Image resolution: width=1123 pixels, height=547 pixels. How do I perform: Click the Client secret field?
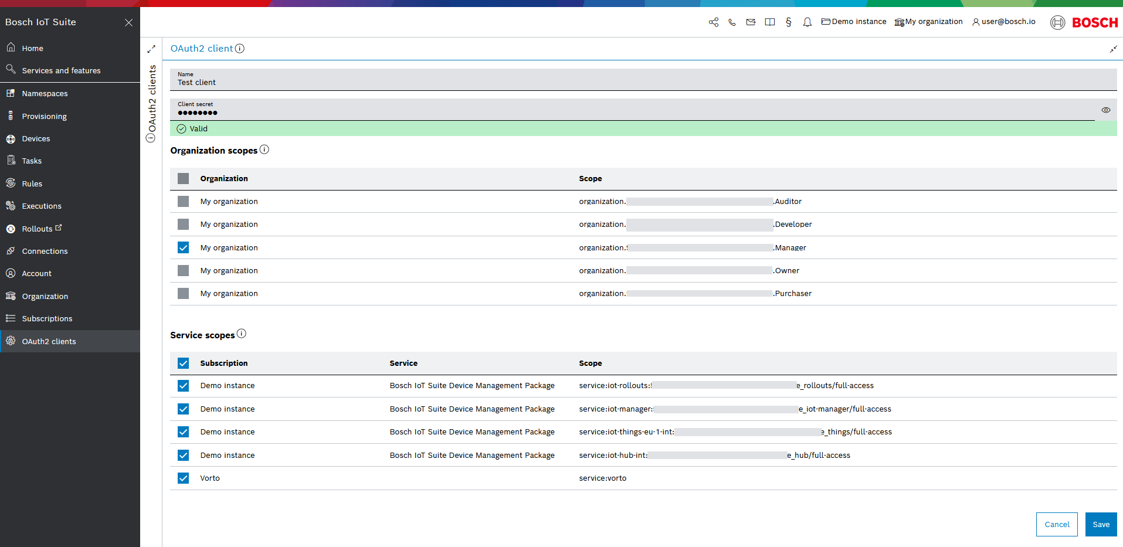632,110
